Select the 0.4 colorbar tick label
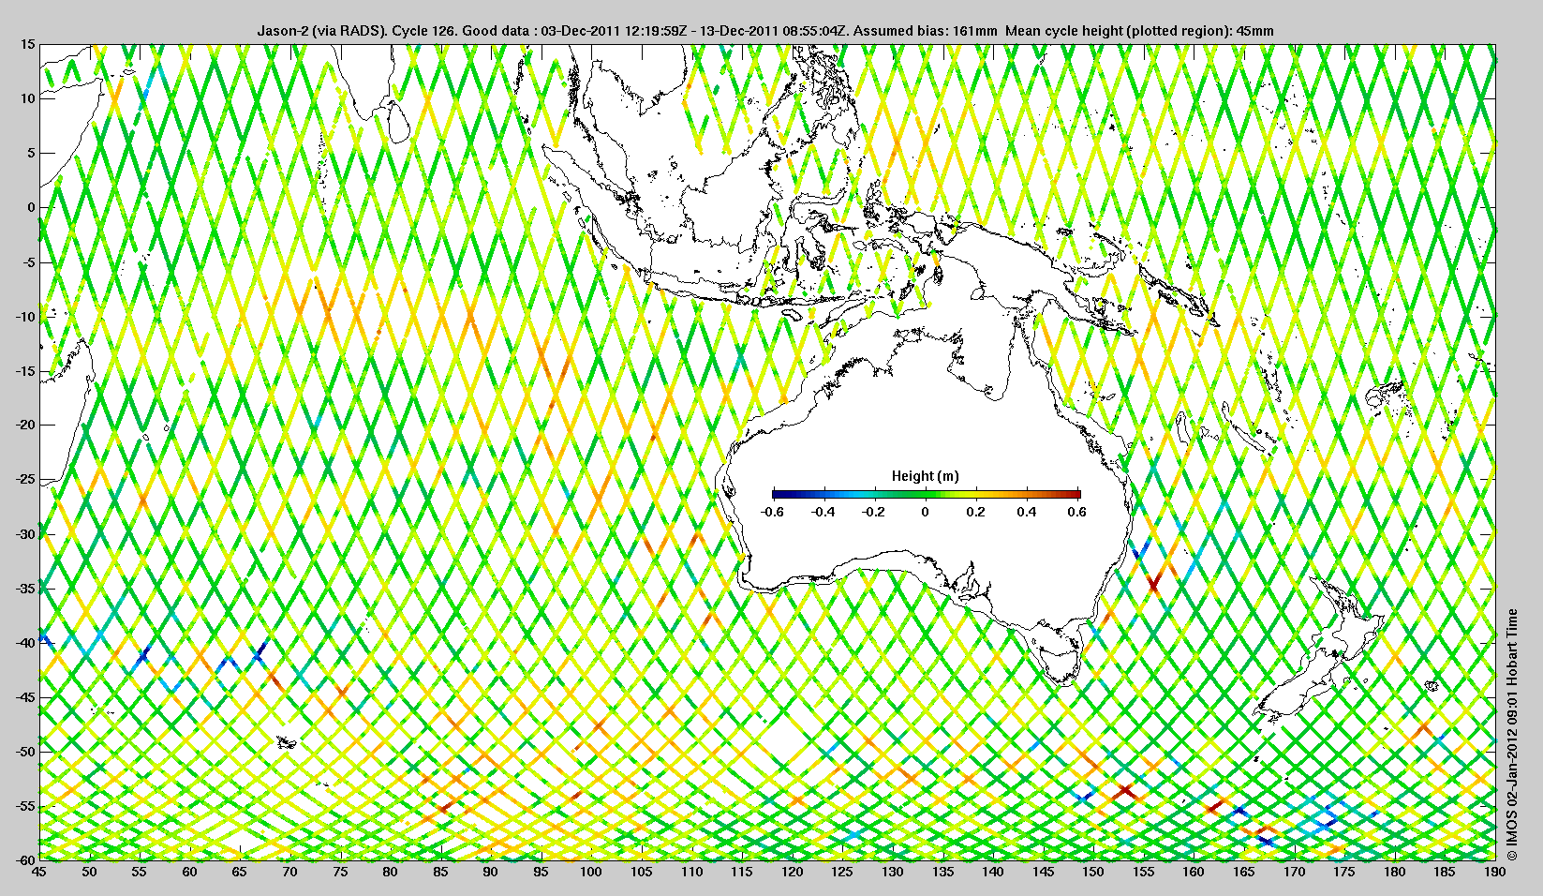The image size is (1543, 896). pos(1027,512)
